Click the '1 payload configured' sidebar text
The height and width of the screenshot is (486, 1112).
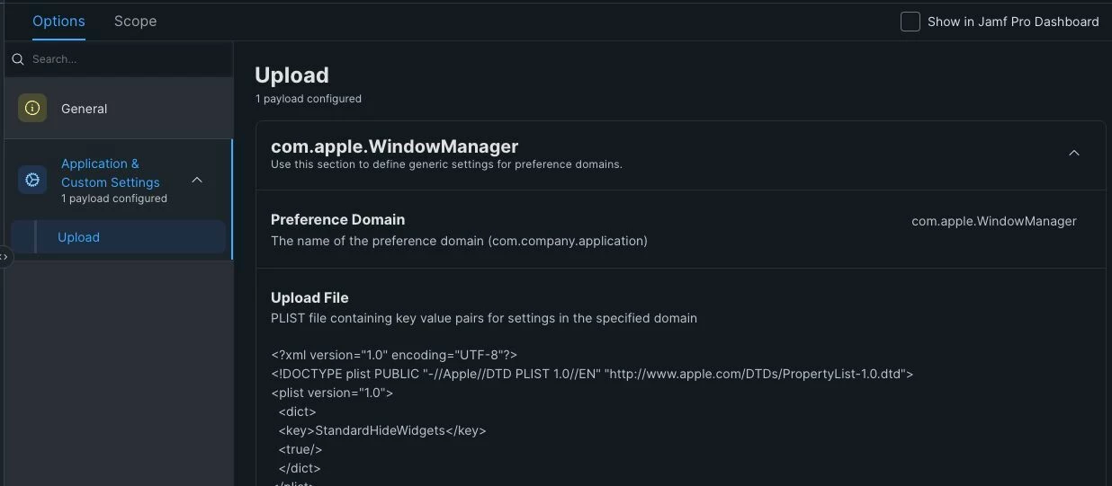(114, 199)
